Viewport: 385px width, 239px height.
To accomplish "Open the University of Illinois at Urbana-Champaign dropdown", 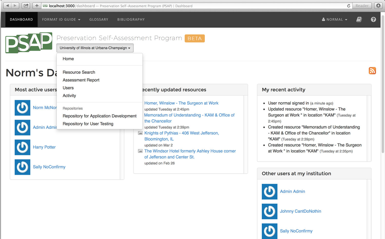I will coord(95,48).
